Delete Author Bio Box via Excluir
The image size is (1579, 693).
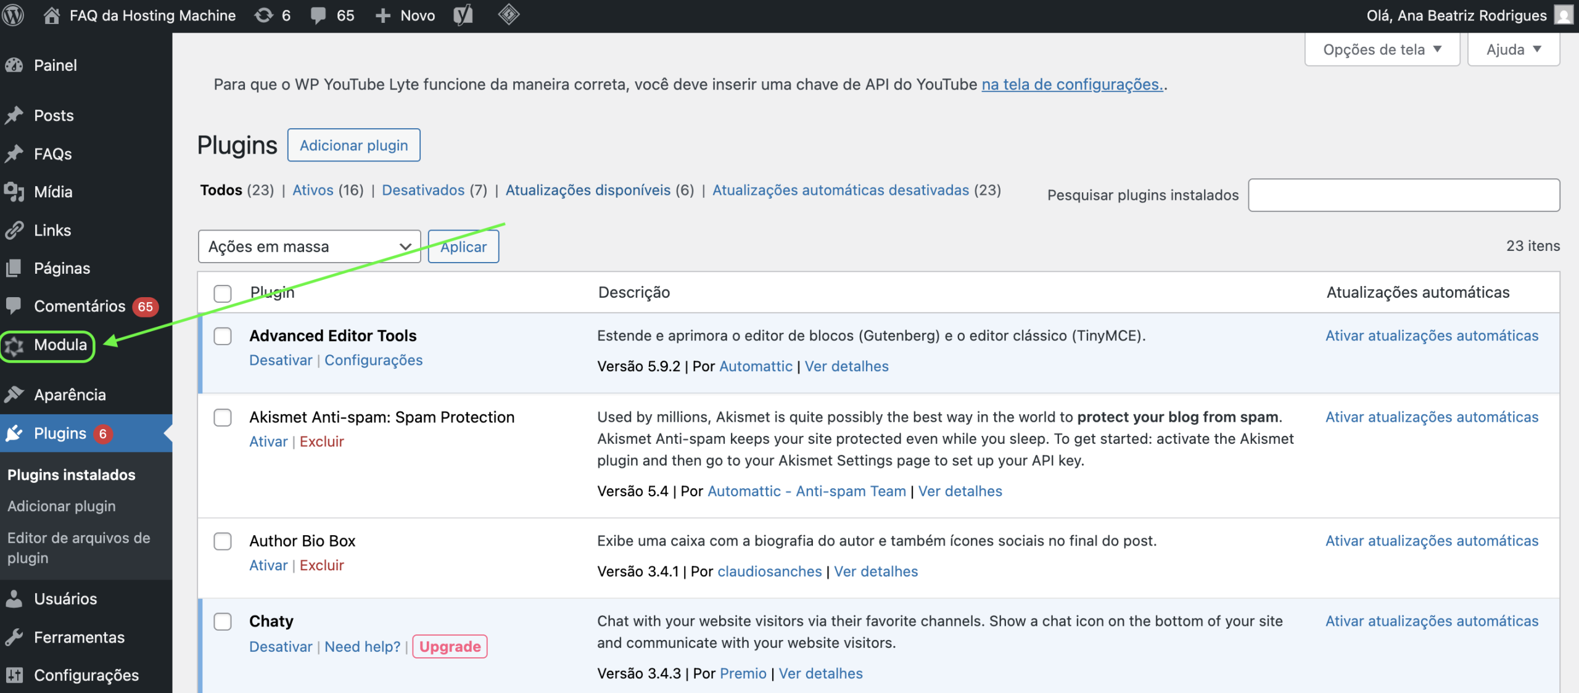322,565
